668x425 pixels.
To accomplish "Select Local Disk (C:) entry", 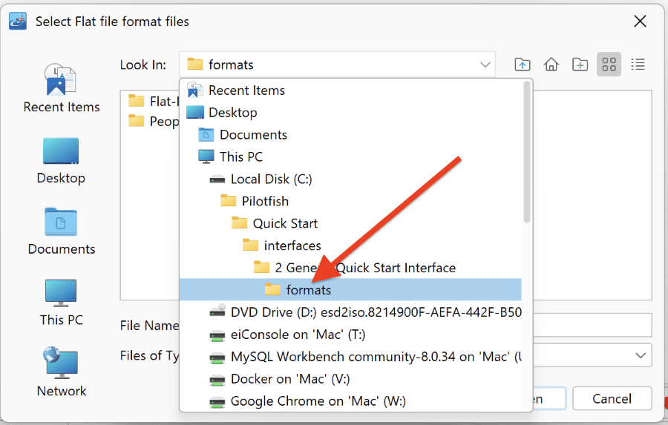I will (350, 179).
